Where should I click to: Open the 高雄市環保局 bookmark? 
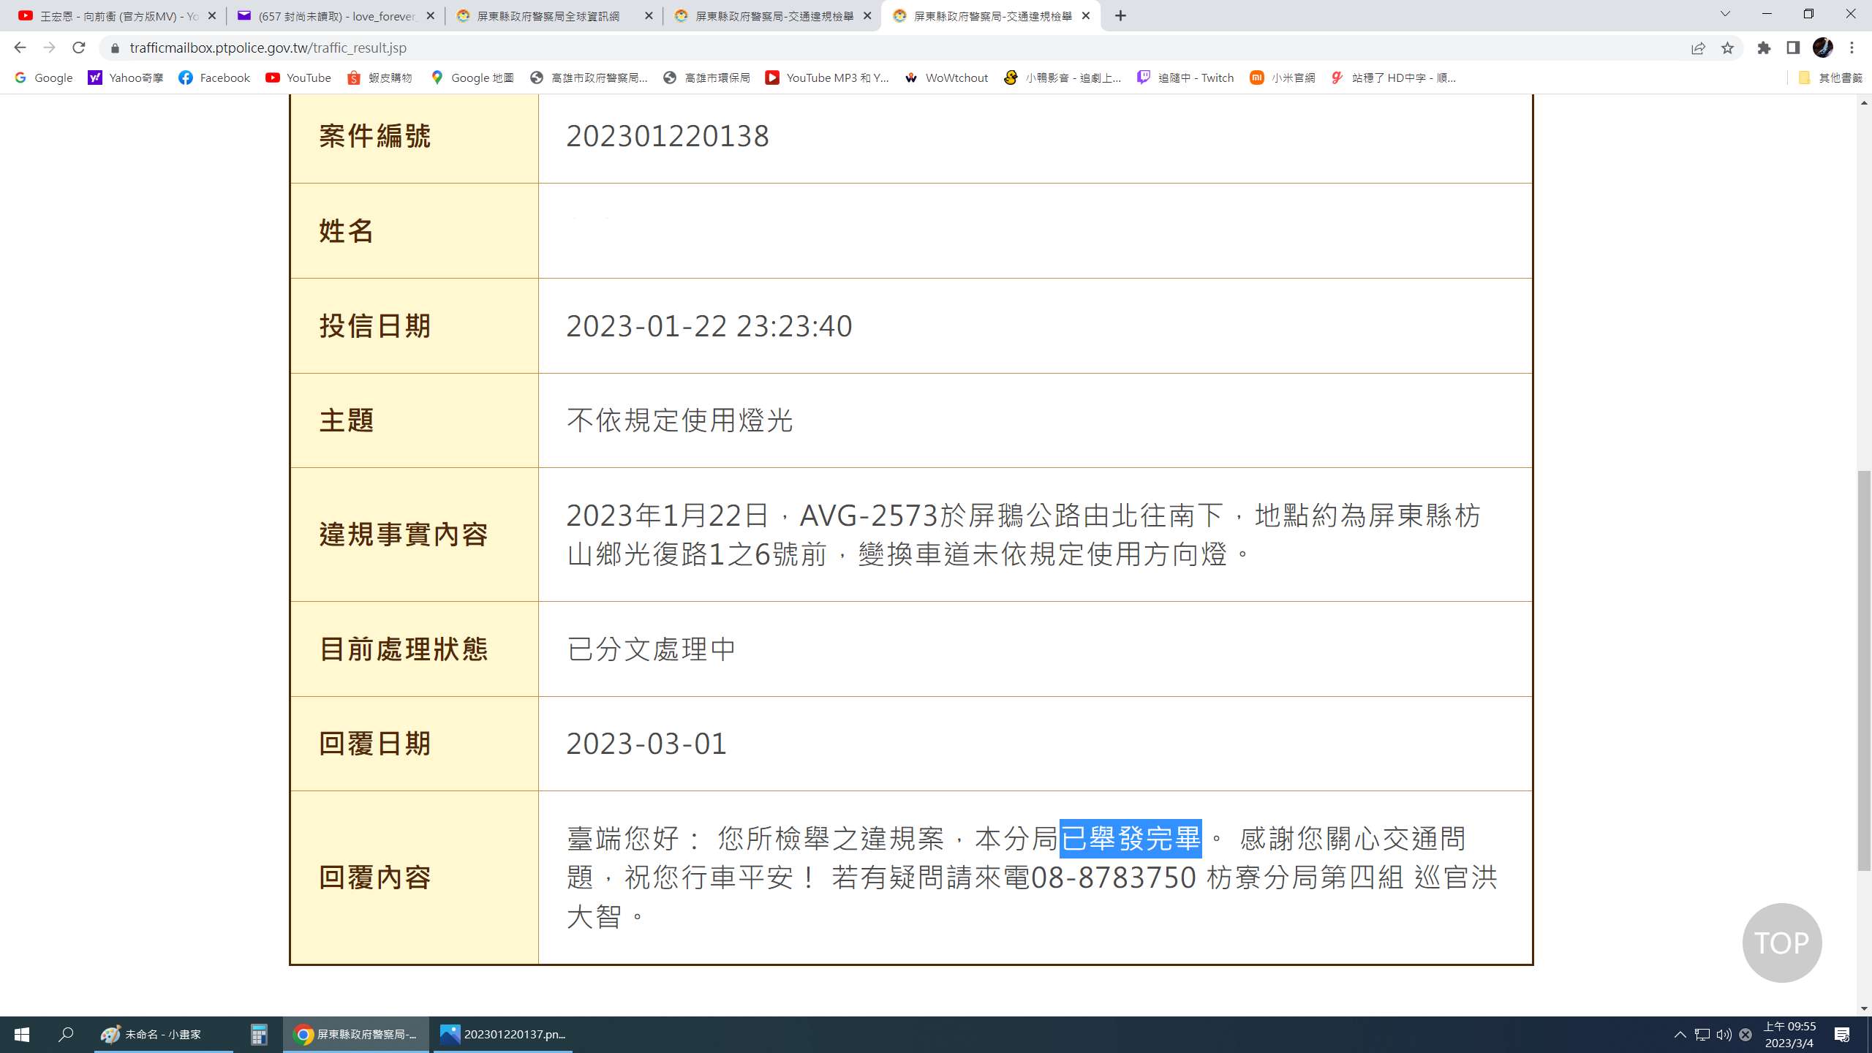click(x=706, y=78)
